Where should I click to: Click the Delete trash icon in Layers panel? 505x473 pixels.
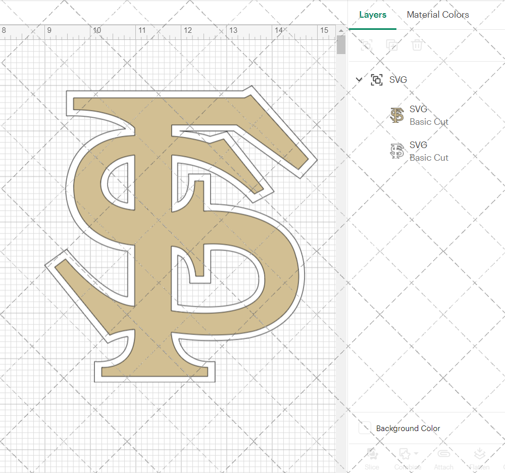[x=417, y=45]
